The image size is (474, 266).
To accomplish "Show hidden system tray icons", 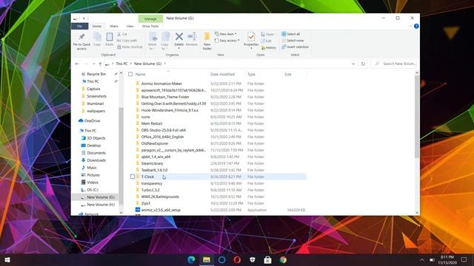I will (x=422, y=260).
